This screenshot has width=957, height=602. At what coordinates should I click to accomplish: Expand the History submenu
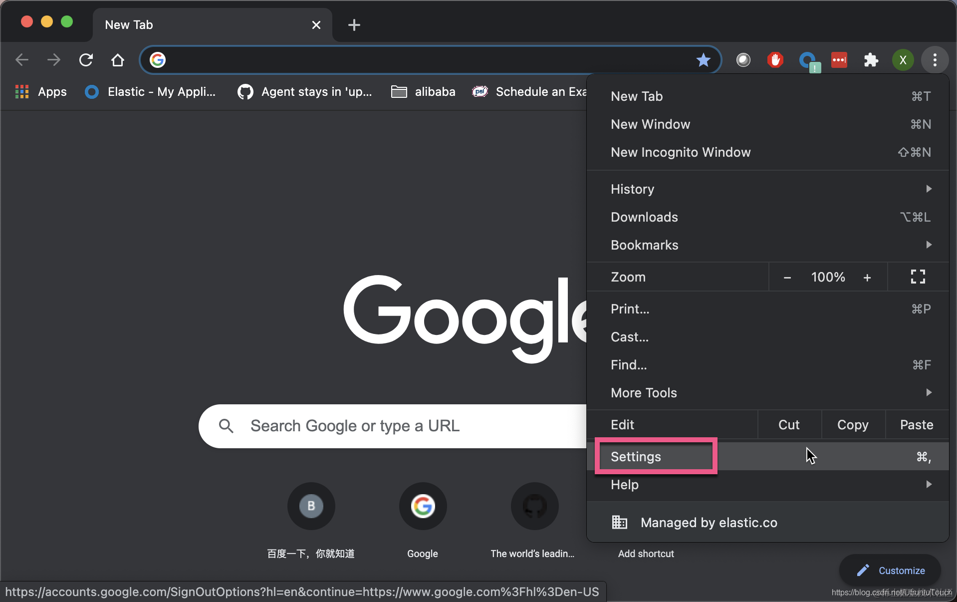pos(767,189)
